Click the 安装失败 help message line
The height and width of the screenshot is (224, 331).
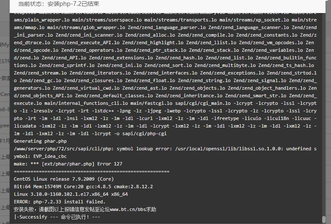tap(85, 209)
